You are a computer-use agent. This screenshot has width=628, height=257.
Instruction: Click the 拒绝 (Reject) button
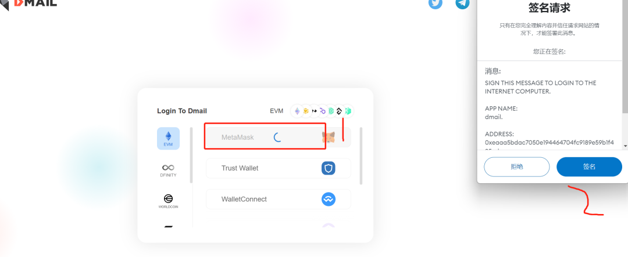click(517, 166)
